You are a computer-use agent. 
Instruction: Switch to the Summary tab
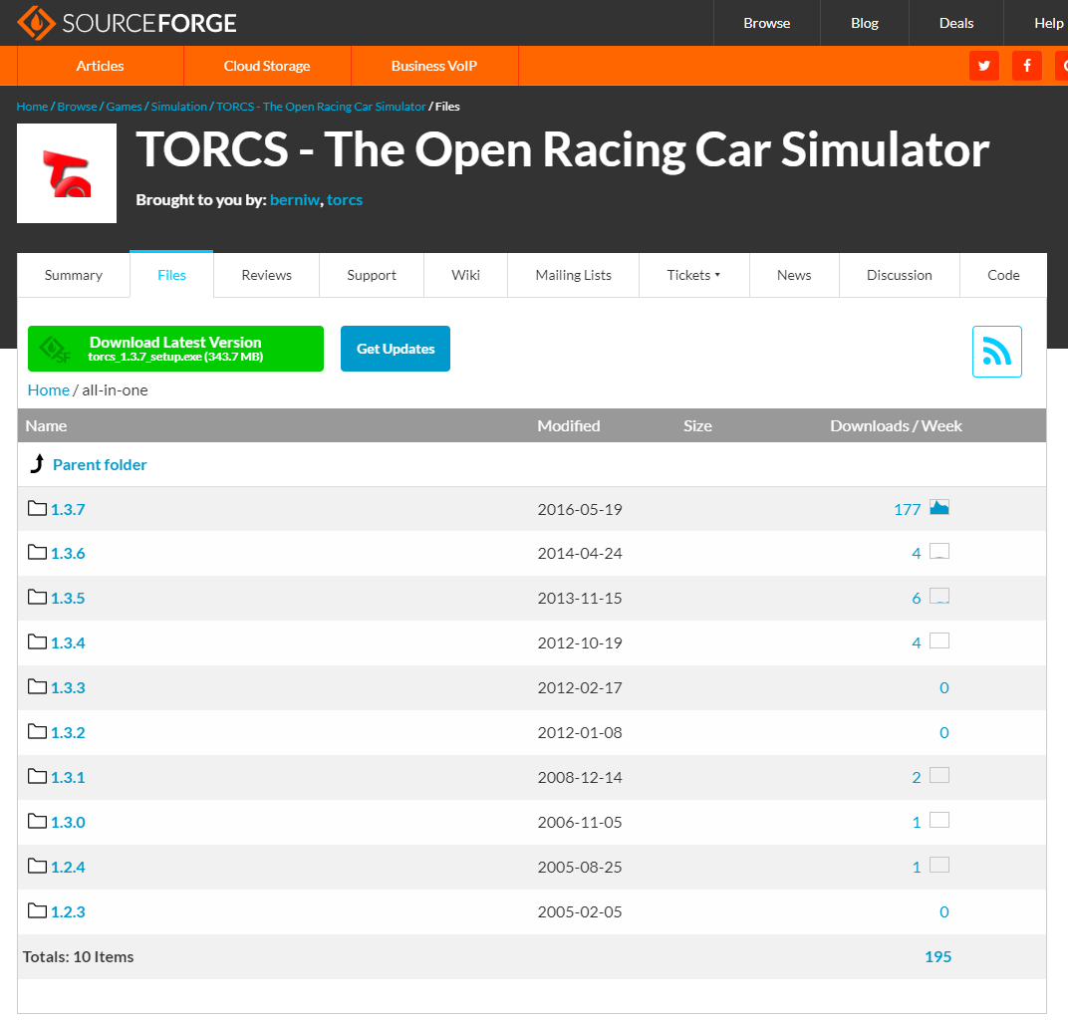pos(74,275)
